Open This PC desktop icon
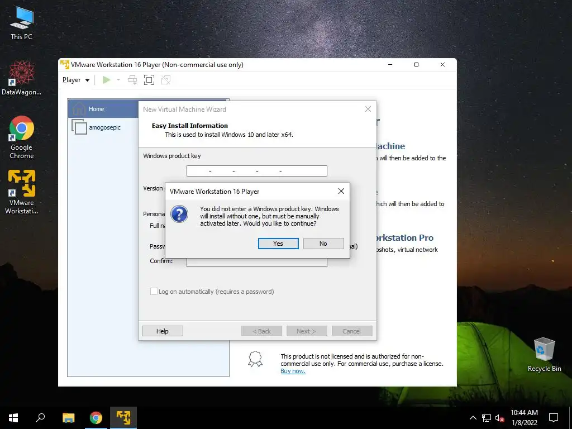572x429 pixels. pyautogui.click(x=22, y=23)
